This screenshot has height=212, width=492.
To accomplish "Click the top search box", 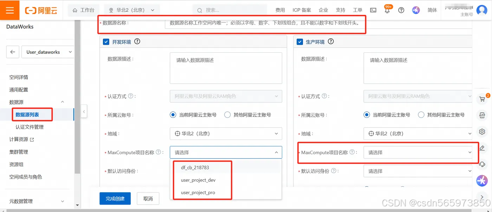I will point(230,10).
